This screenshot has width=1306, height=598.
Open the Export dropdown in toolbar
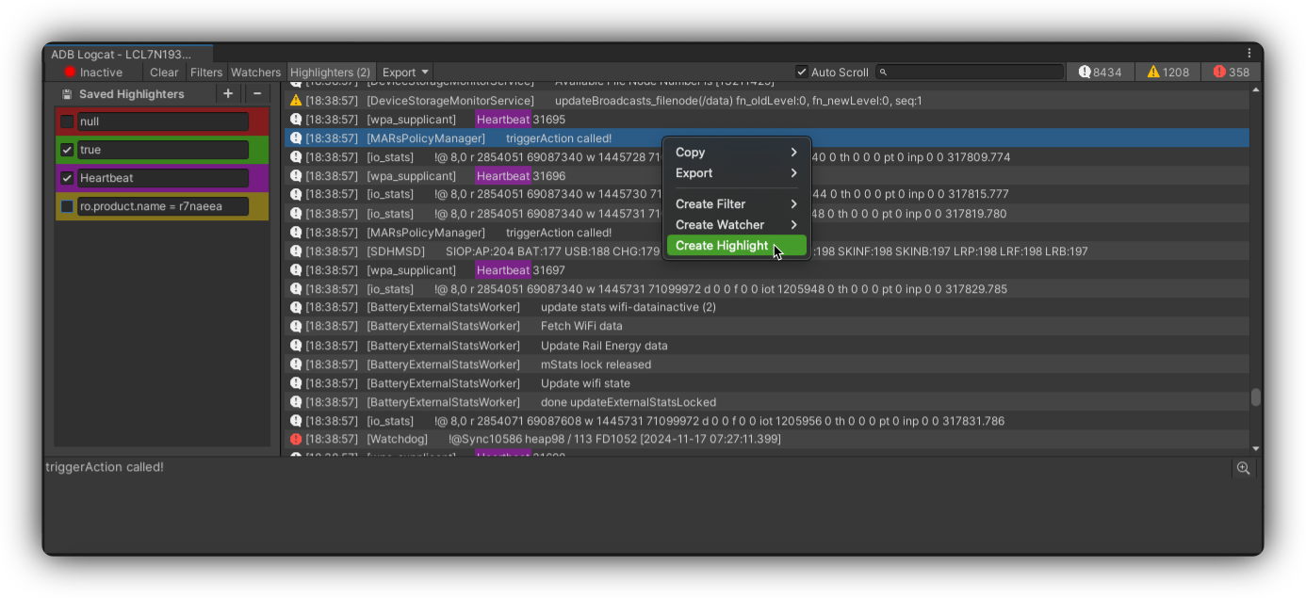405,73
